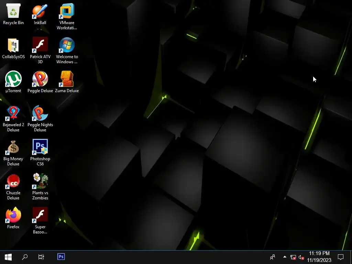The width and height of the screenshot is (352, 264).
Task: Select the Peggle Deluxe shortcut icon
Action: (x=40, y=82)
